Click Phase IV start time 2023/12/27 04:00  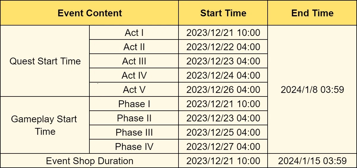223,147
